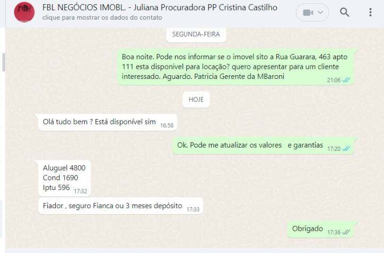The height and width of the screenshot is (253, 384).
Task: Start a video call with the camera icon
Action: pyautogui.click(x=308, y=13)
